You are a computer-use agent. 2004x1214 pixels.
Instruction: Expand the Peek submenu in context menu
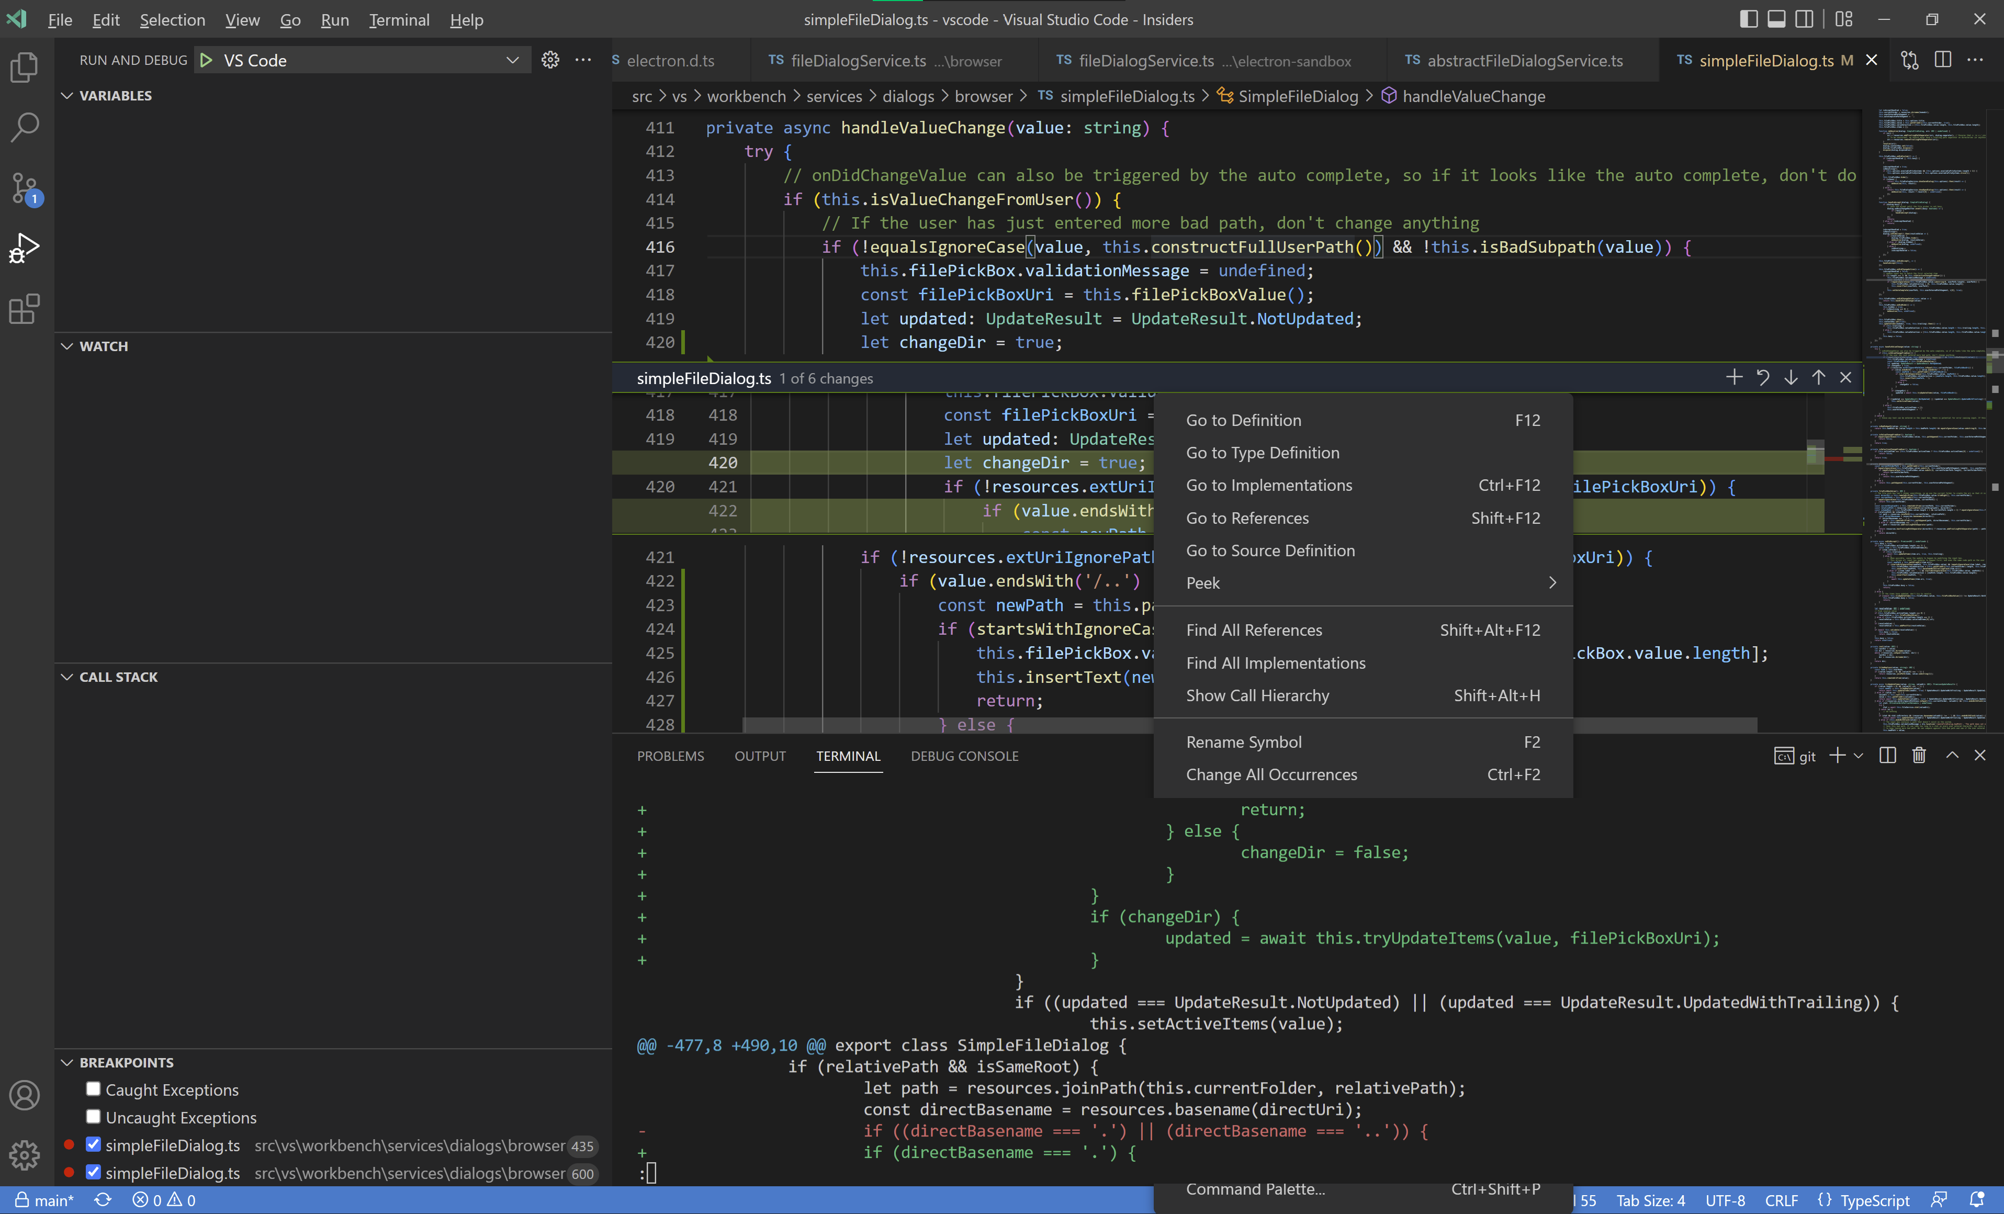coord(1363,583)
